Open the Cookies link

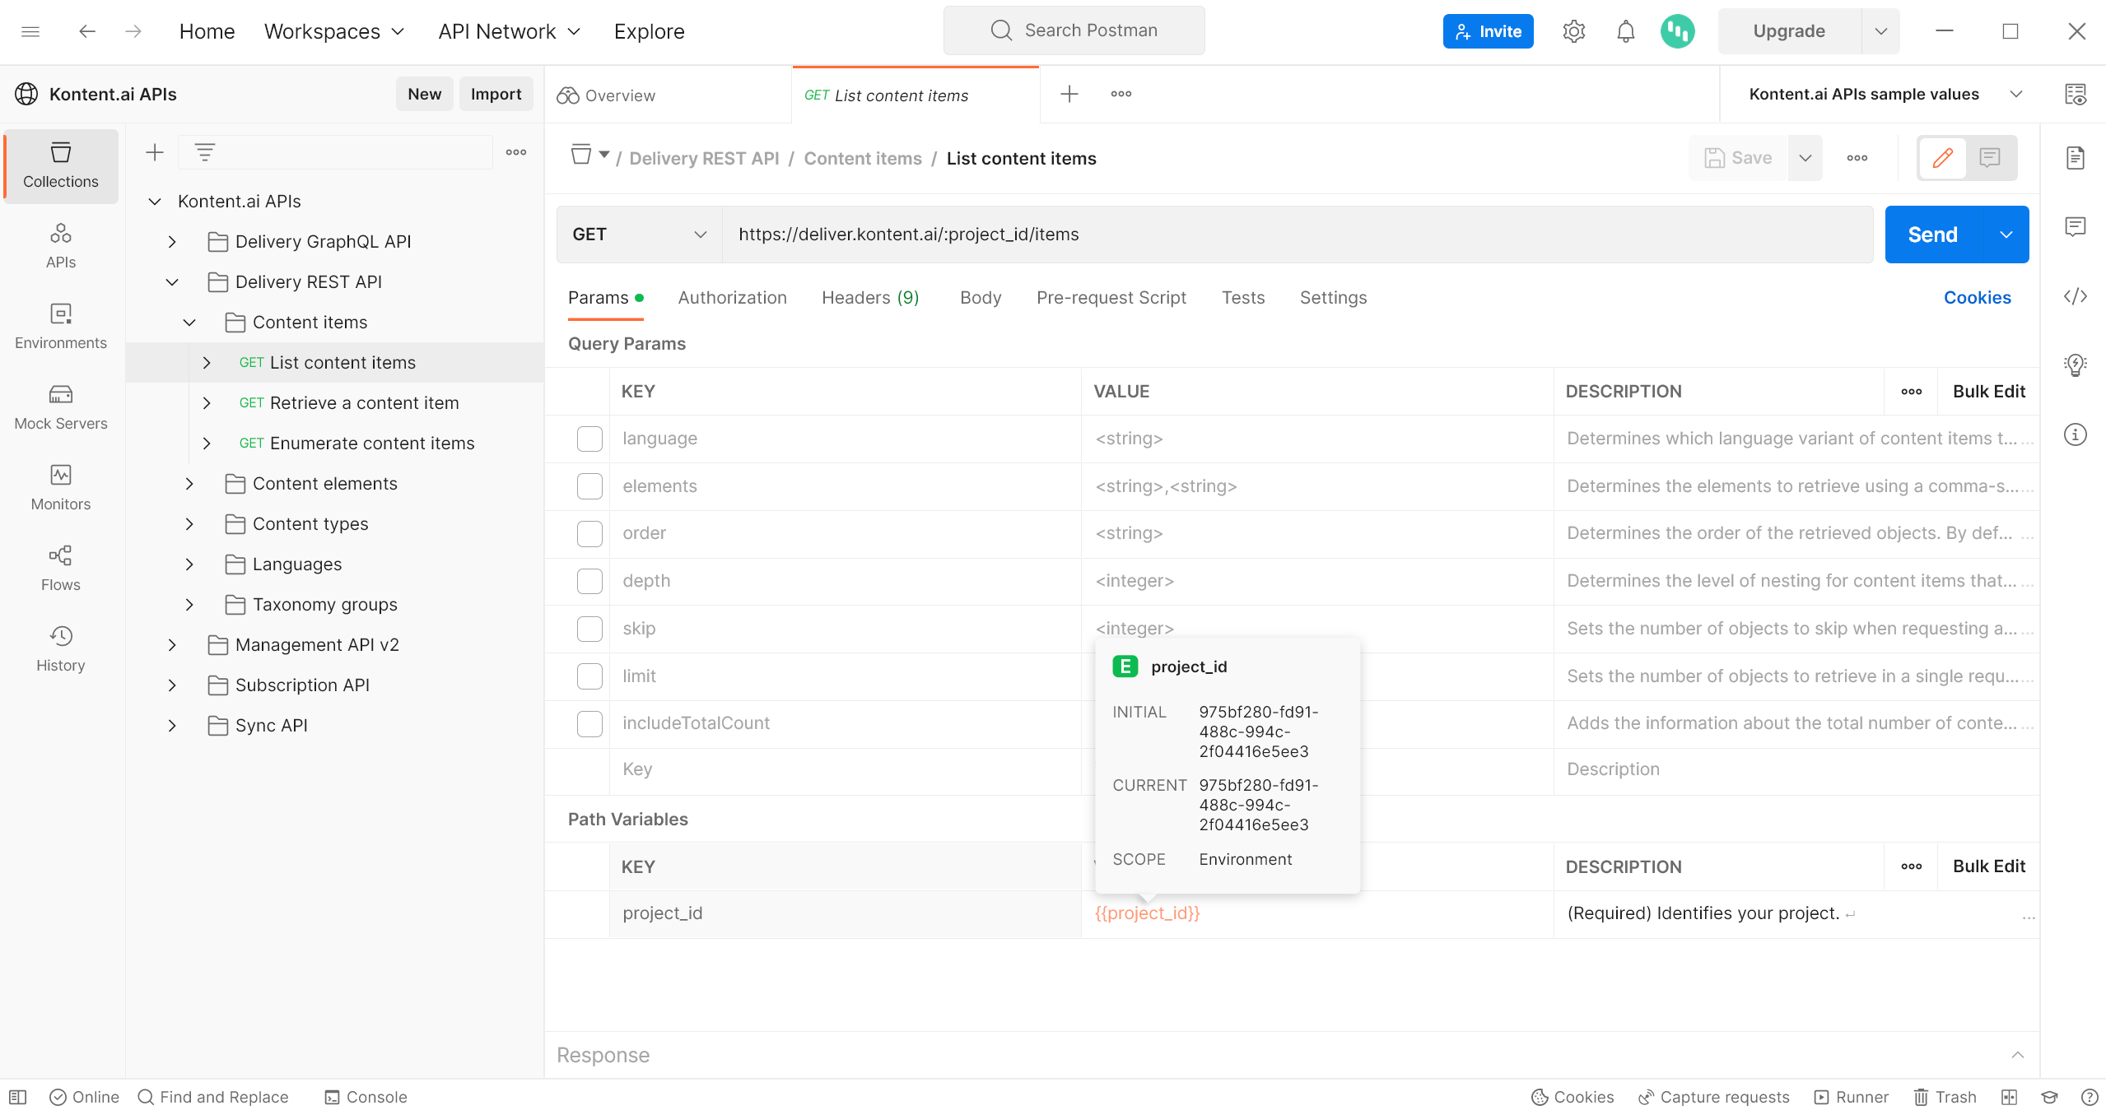pyautogui.click(x=1978, y=297)
